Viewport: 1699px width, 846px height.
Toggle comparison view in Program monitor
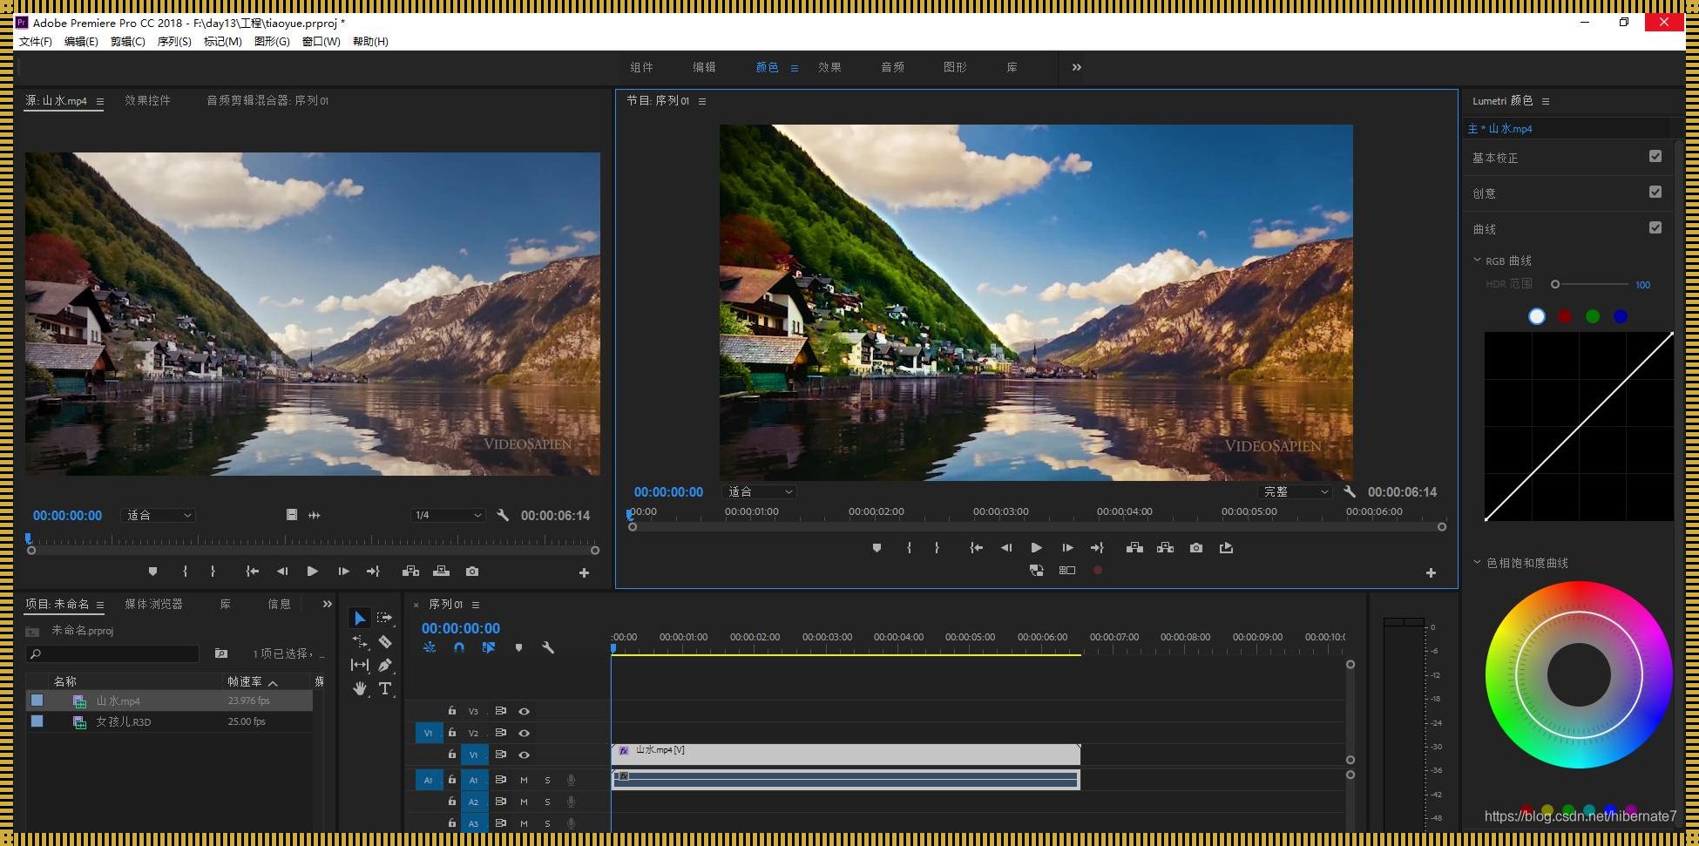point(1067,571)
